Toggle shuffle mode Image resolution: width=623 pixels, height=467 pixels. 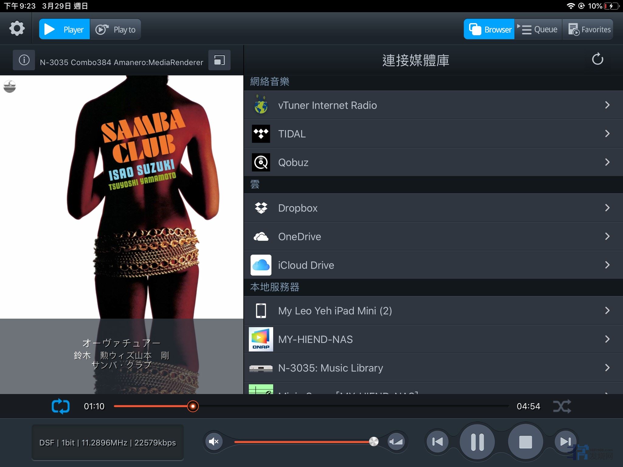562,406
